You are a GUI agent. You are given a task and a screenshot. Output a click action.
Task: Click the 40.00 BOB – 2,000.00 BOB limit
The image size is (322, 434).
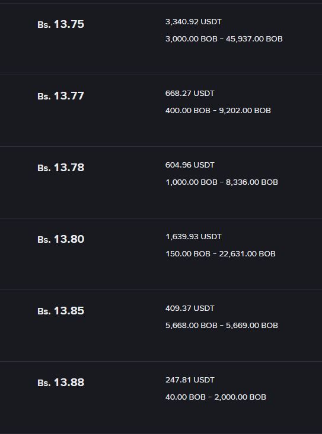pyautogui.click(x=216, y=397)
